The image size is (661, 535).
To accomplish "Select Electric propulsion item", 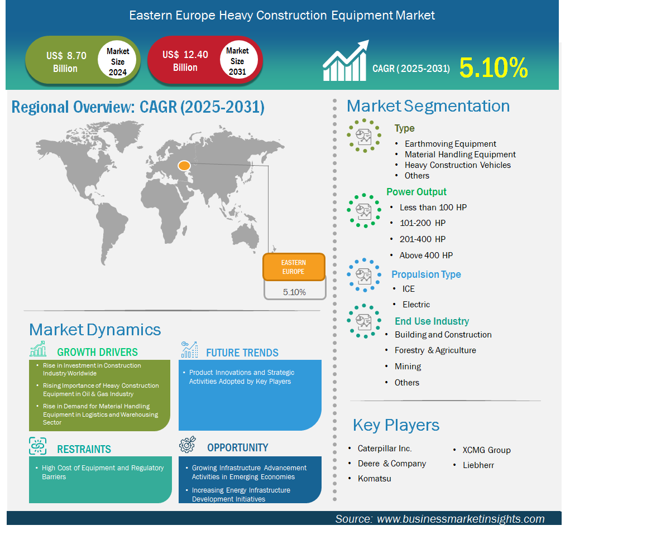I will [416, 304].
